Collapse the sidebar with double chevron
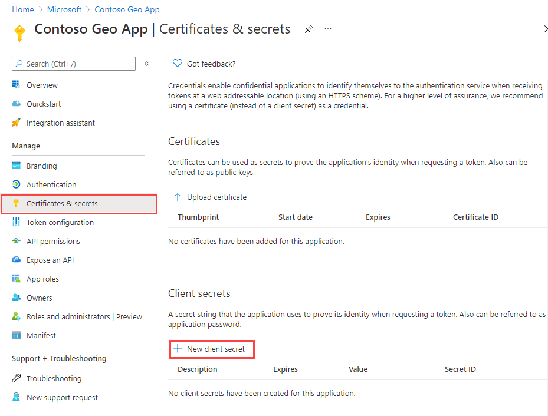548x416 pixels. (147, 64)
